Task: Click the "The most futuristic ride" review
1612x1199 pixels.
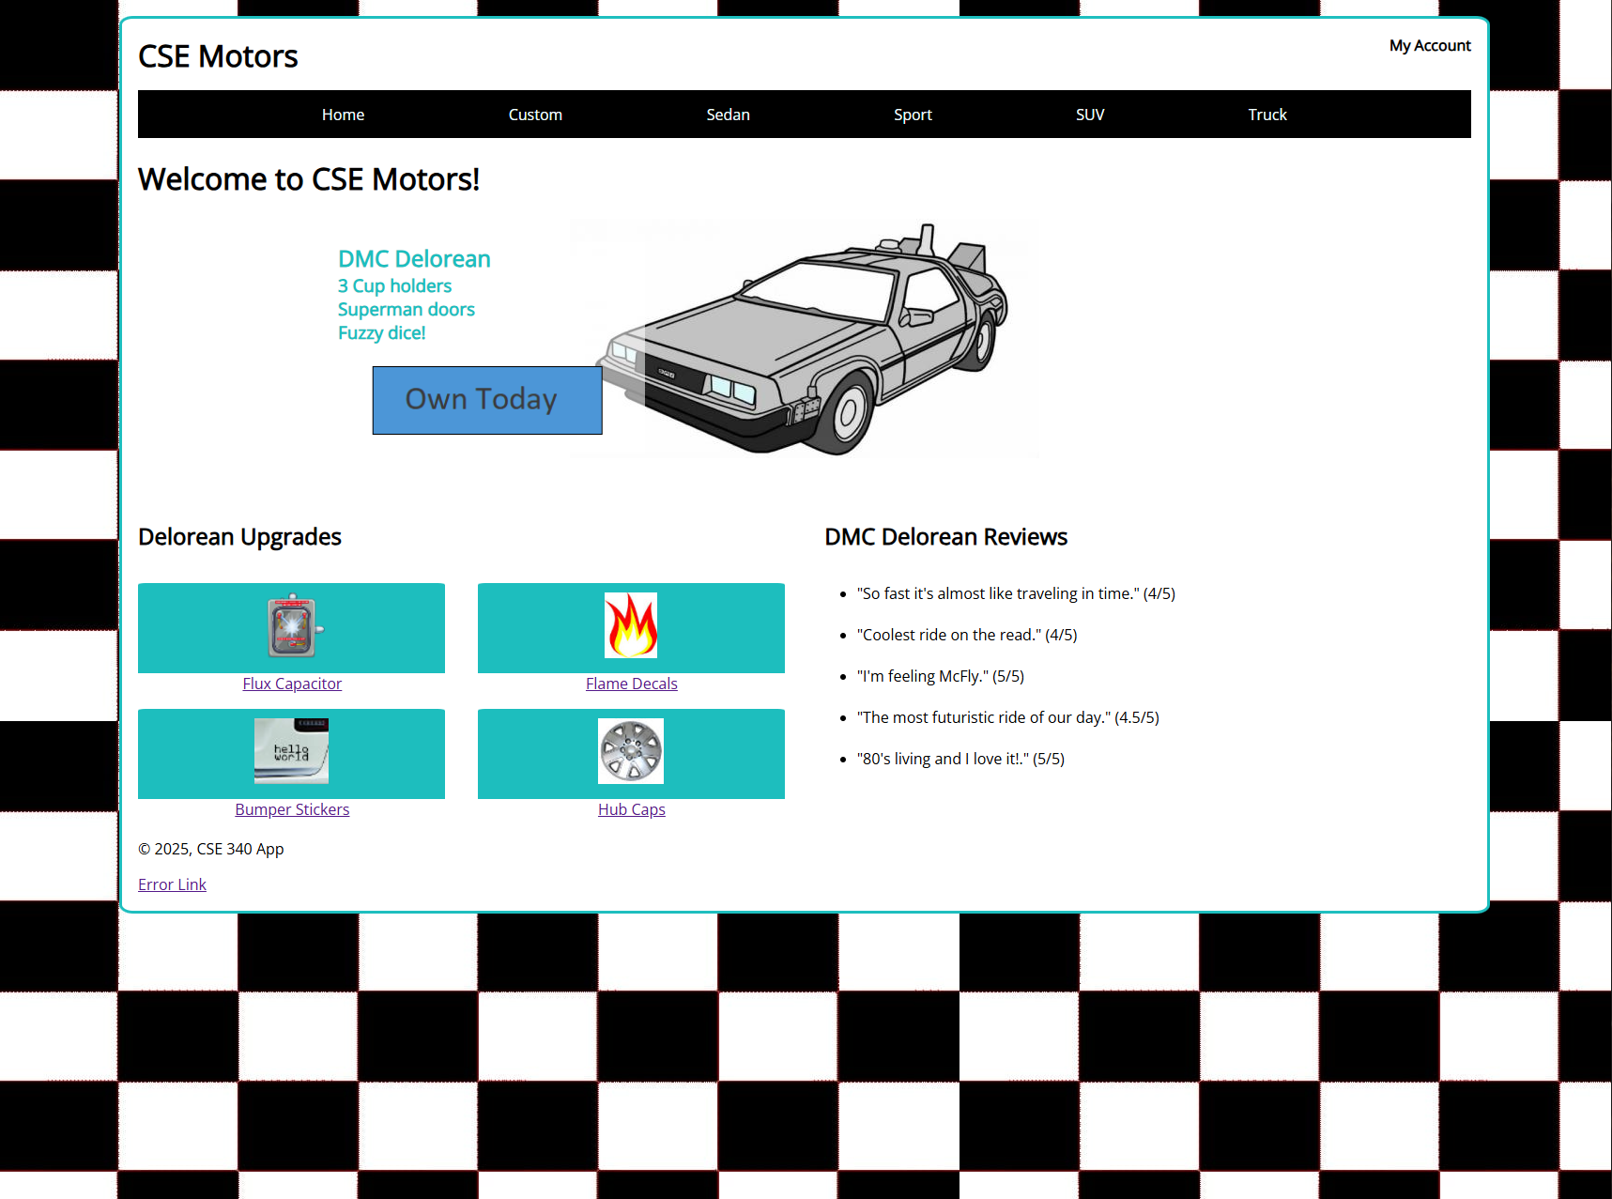Action: (x=1007, y=717)
